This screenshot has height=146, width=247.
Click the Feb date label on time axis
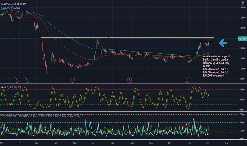point(19,143)
